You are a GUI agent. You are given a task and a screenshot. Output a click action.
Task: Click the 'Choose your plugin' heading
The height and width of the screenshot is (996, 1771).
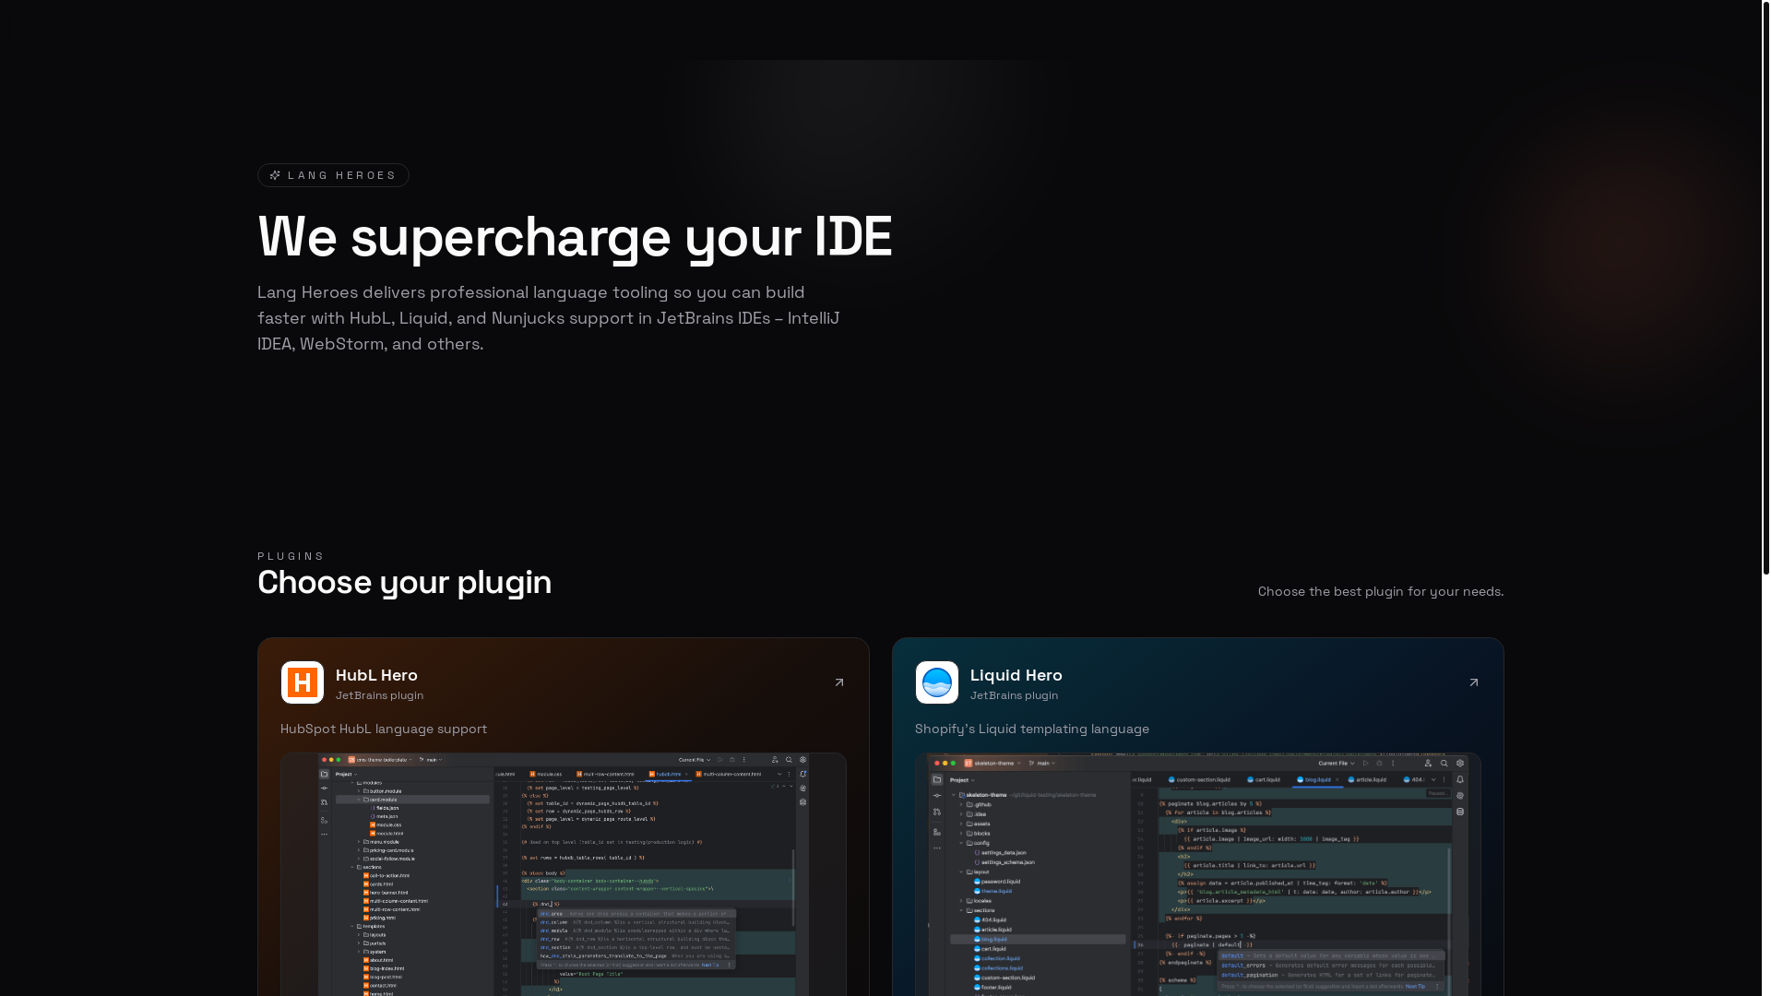tap(404, 582)
